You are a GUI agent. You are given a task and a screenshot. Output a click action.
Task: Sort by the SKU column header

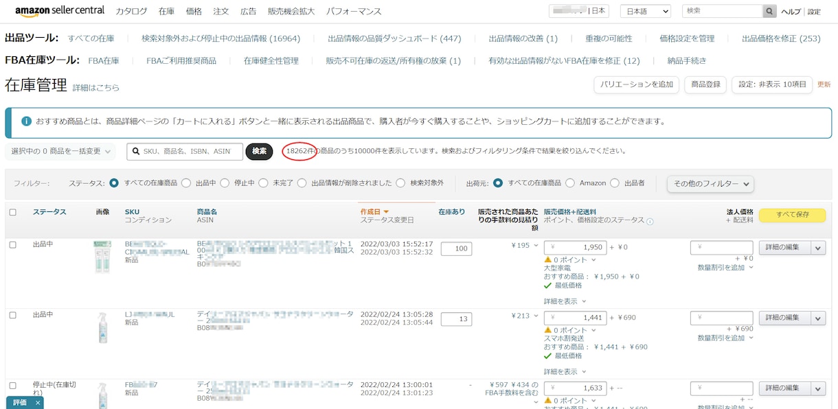pos(132,212)
